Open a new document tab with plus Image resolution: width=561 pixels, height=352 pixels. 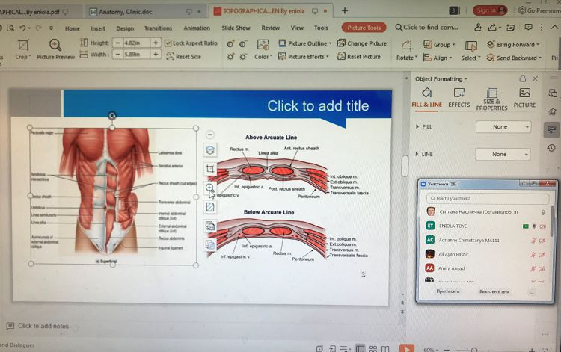[x=345, y=10]
